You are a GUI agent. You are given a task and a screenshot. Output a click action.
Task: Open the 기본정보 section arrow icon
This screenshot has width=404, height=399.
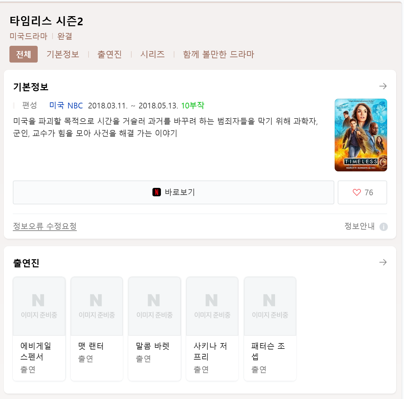pos(383,86)
